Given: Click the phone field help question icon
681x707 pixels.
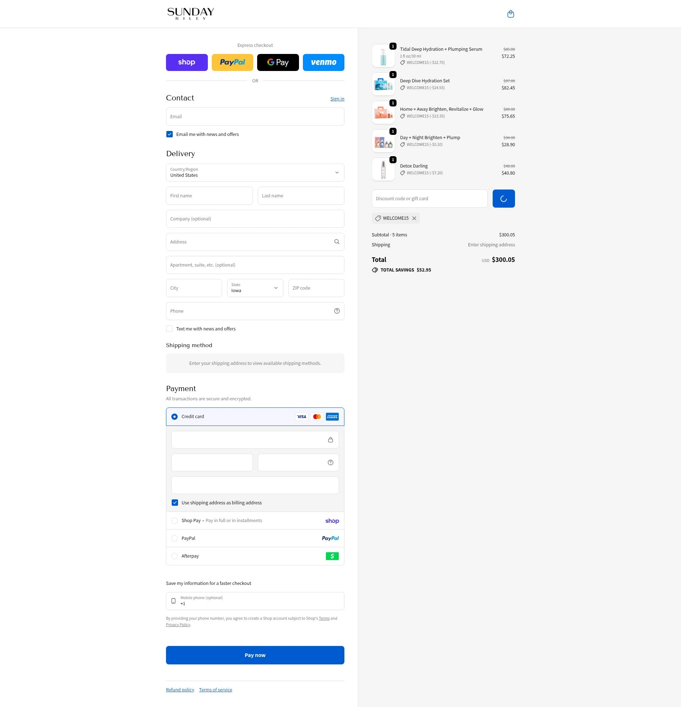Looking at the screenshot, I should tap(336, 311).
